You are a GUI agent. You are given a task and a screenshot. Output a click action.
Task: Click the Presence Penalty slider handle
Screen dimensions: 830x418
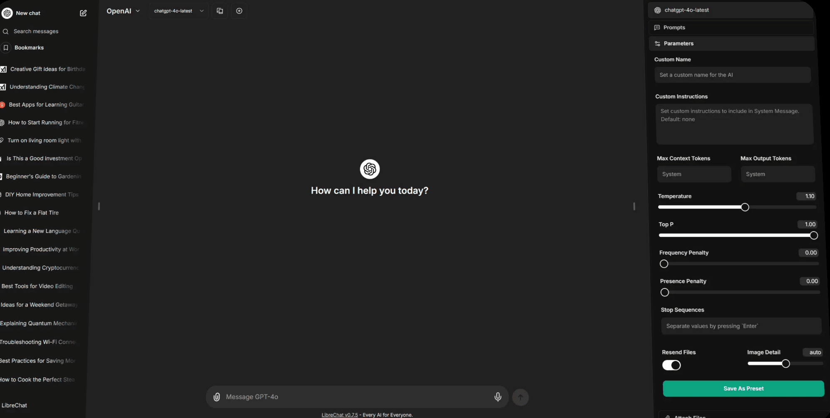[x=665, y=293]
